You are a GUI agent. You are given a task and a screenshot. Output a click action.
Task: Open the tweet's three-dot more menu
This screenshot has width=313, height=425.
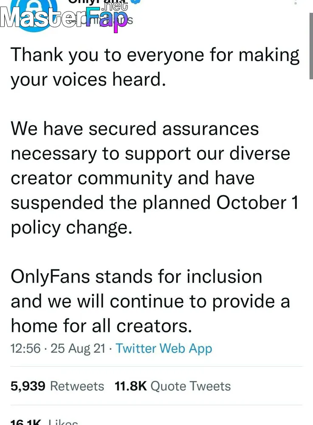296,2
